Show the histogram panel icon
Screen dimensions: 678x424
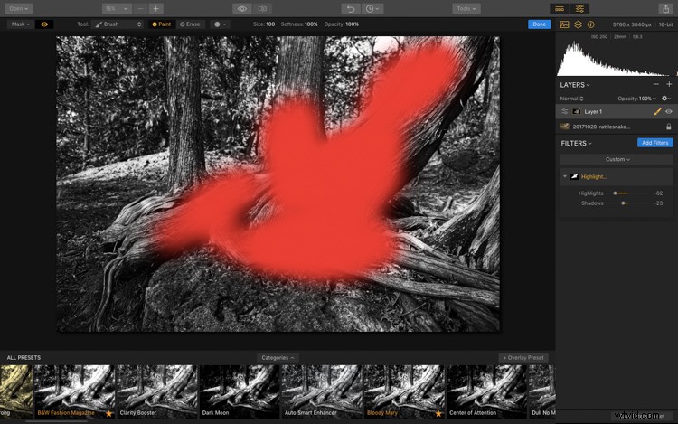coord(564,24)
